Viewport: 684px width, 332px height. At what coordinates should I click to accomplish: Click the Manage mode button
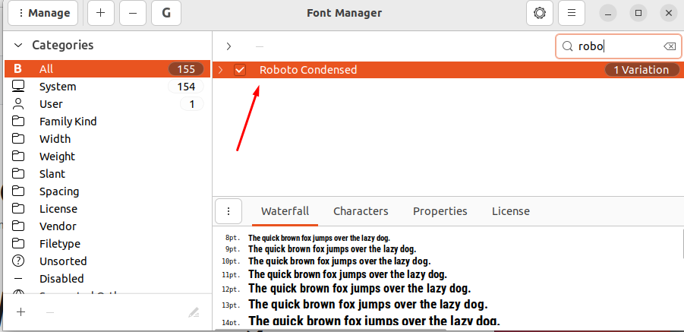43,13
